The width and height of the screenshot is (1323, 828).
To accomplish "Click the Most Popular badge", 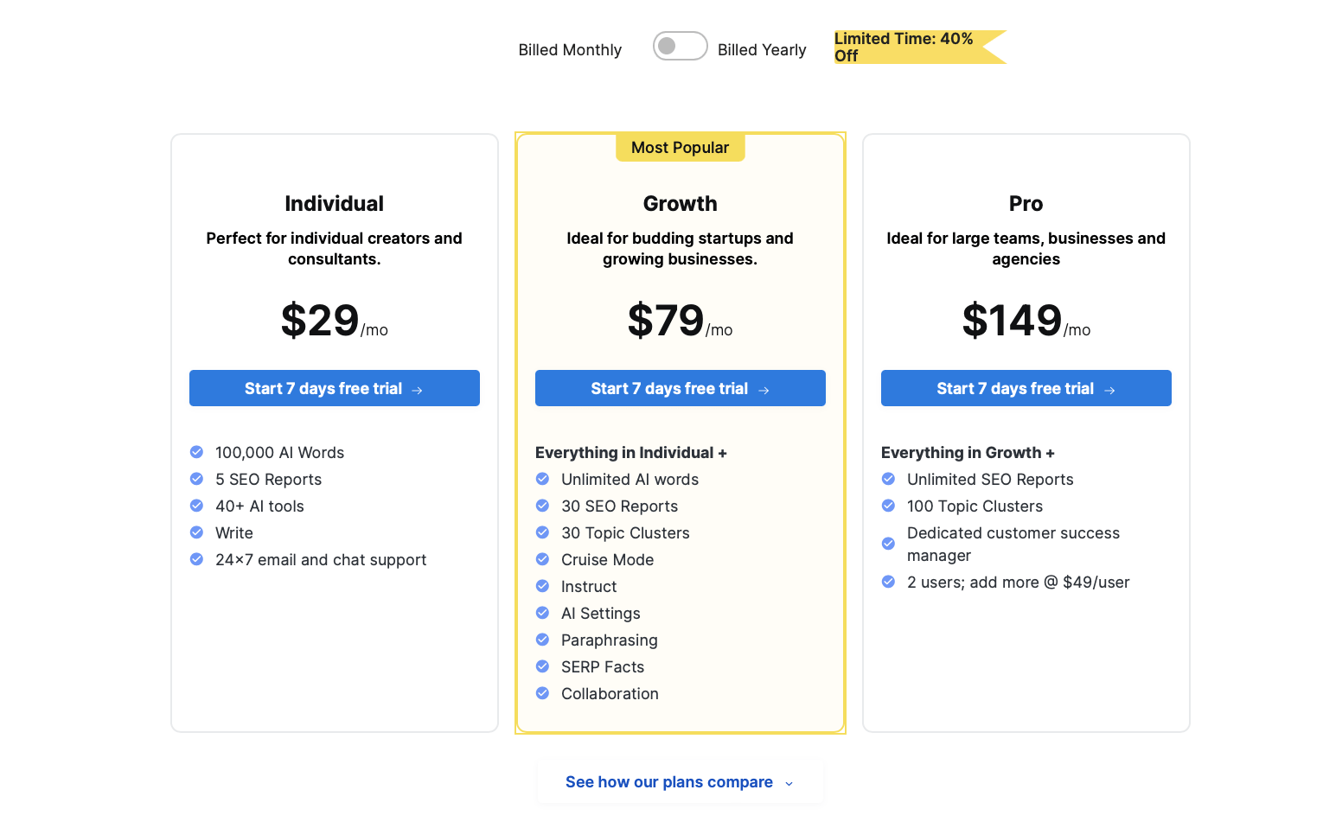I will tap(680, 148).
